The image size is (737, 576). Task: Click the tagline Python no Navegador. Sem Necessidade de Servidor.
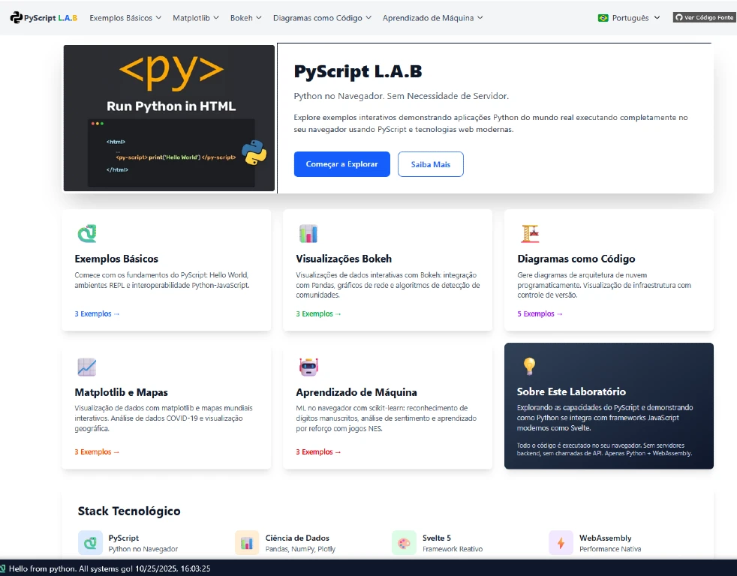[401, 96]
